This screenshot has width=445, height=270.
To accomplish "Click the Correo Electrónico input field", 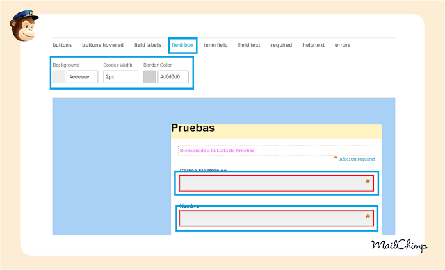I will 277,183.
